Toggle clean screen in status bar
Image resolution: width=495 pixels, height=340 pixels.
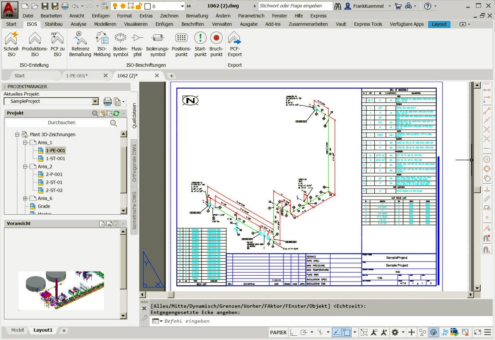pos(478,332)
